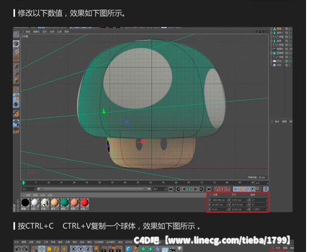The width and height of the screenshot is (311, 252).
Task: Select the light orange material ball
Action: tap(74, 202)
